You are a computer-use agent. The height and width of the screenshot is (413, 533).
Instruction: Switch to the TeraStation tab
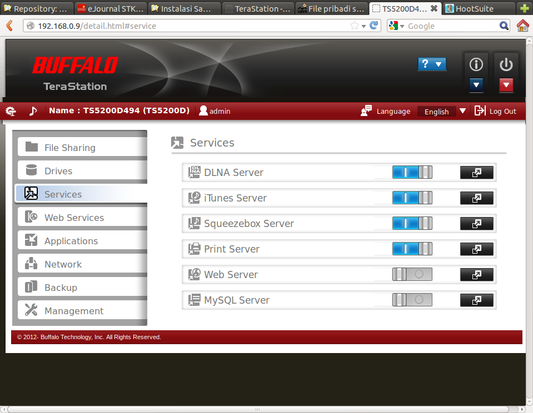point(258,8)
